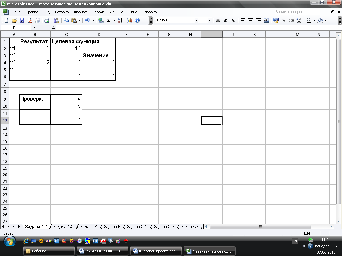Switch to sheet tab Задача 2.1
The width and height of the screenshot is (342, 256).
click(137, 227)
